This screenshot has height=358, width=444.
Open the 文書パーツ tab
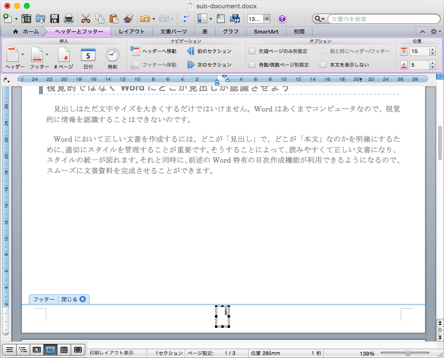(174, 32)
